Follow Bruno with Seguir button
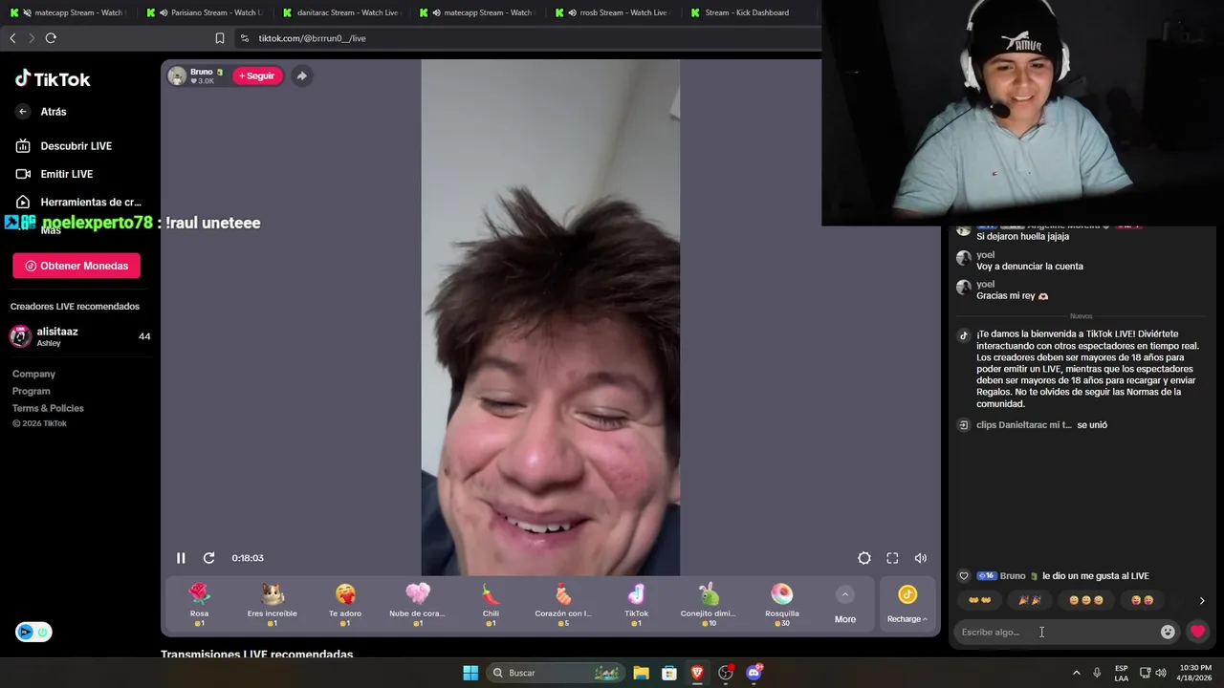Image resolution: width=1224 pixels, height=688 pixels. point(257,75)
